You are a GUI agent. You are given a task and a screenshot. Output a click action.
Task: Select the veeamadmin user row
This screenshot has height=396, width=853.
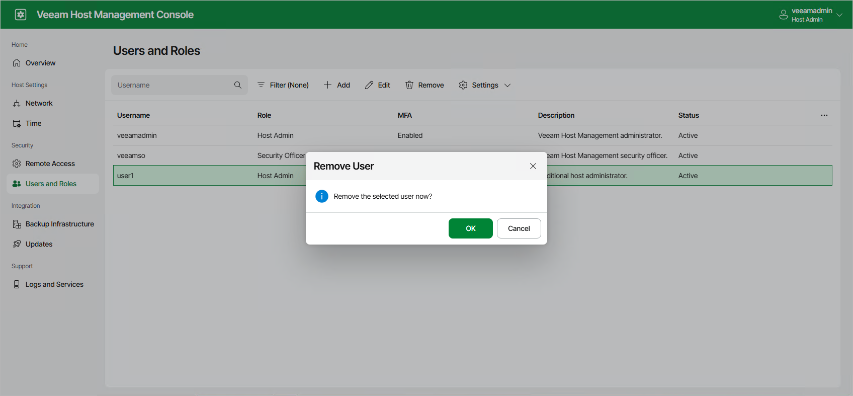pos(473,135)
